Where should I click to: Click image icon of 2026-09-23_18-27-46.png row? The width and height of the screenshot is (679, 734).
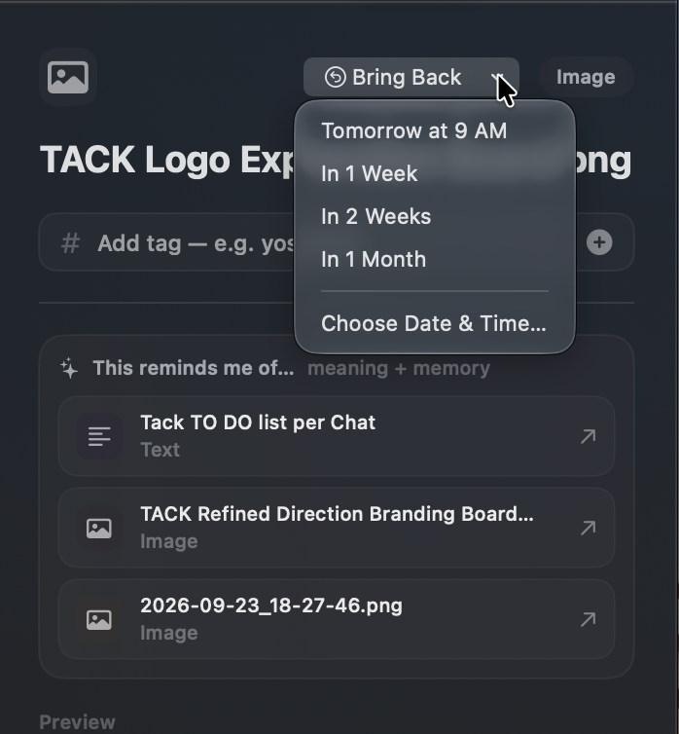click(99, 620)
